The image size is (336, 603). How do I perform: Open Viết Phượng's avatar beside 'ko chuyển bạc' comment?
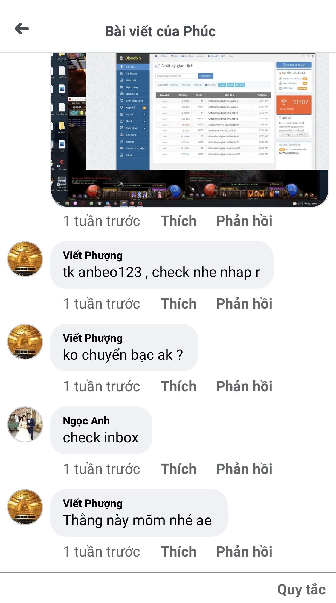pos(25,342)
